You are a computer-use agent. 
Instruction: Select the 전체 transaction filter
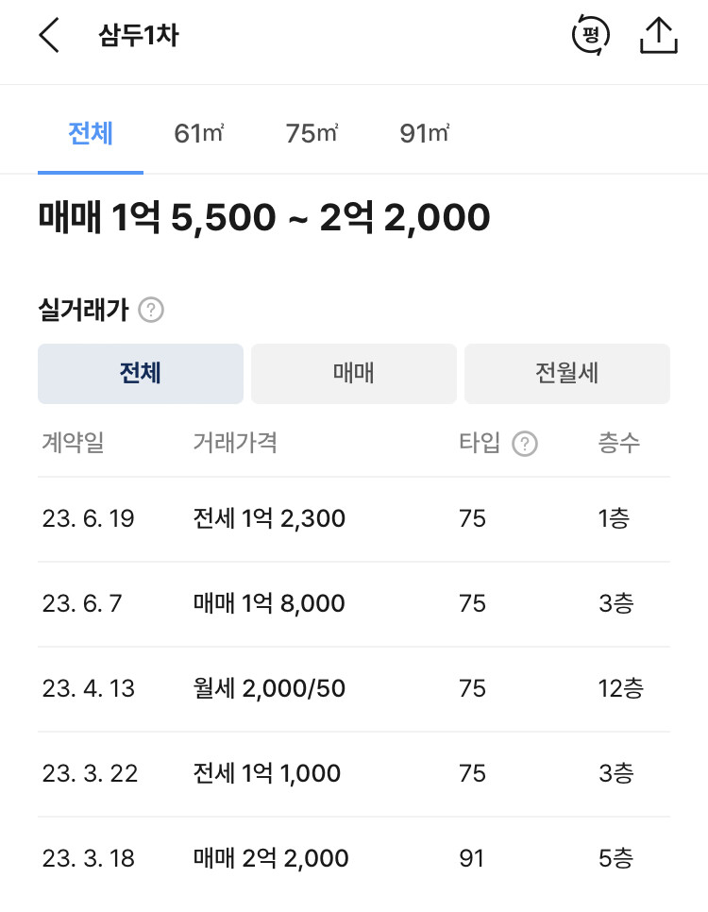click(x=140, y=373)
